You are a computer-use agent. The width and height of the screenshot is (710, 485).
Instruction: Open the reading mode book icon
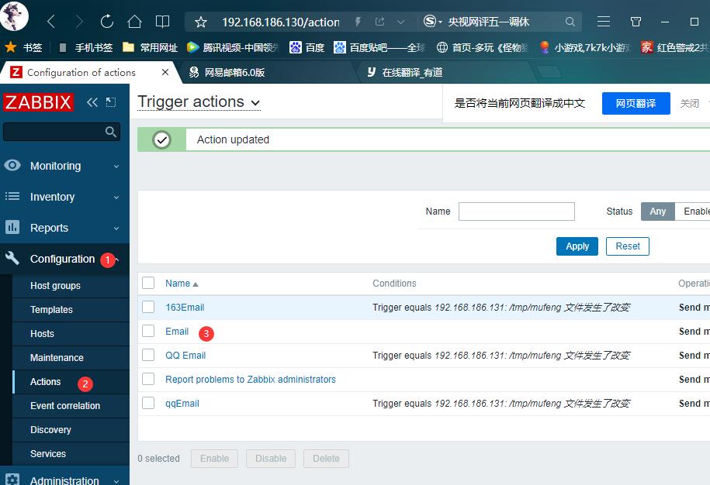point(162,21)
